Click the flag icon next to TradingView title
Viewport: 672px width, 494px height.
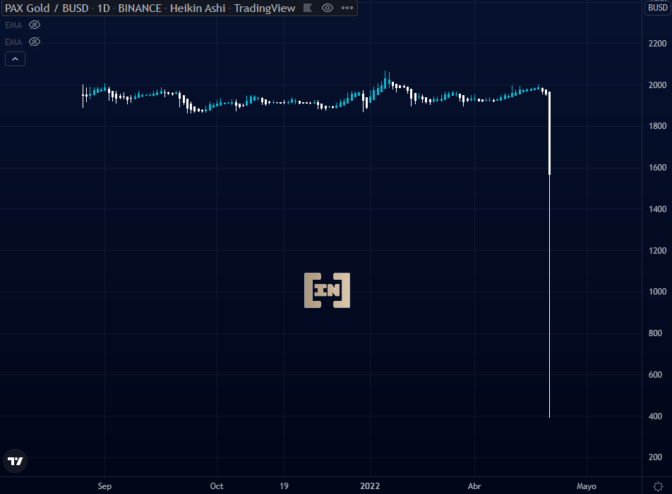[x=308, y=8]
